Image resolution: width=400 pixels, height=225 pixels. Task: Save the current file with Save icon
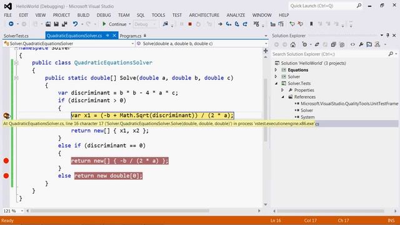pos(56,24)
